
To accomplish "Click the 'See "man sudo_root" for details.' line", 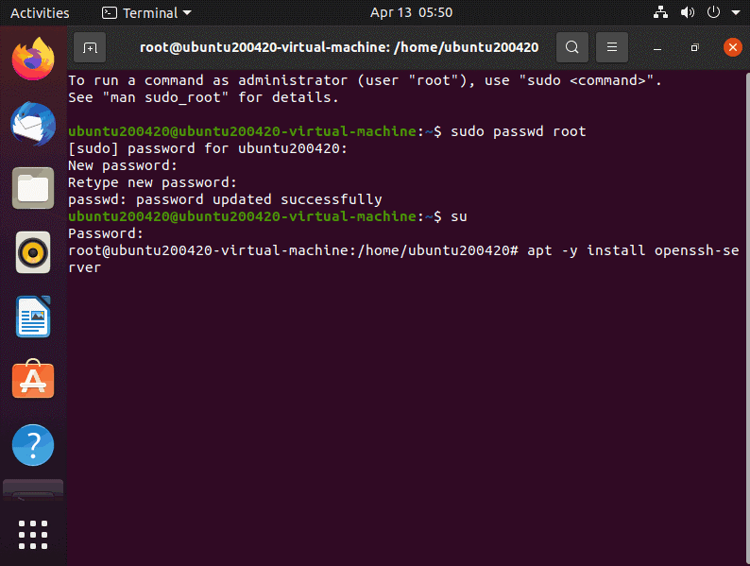I will pyautogui.click(x=203, y=97).
